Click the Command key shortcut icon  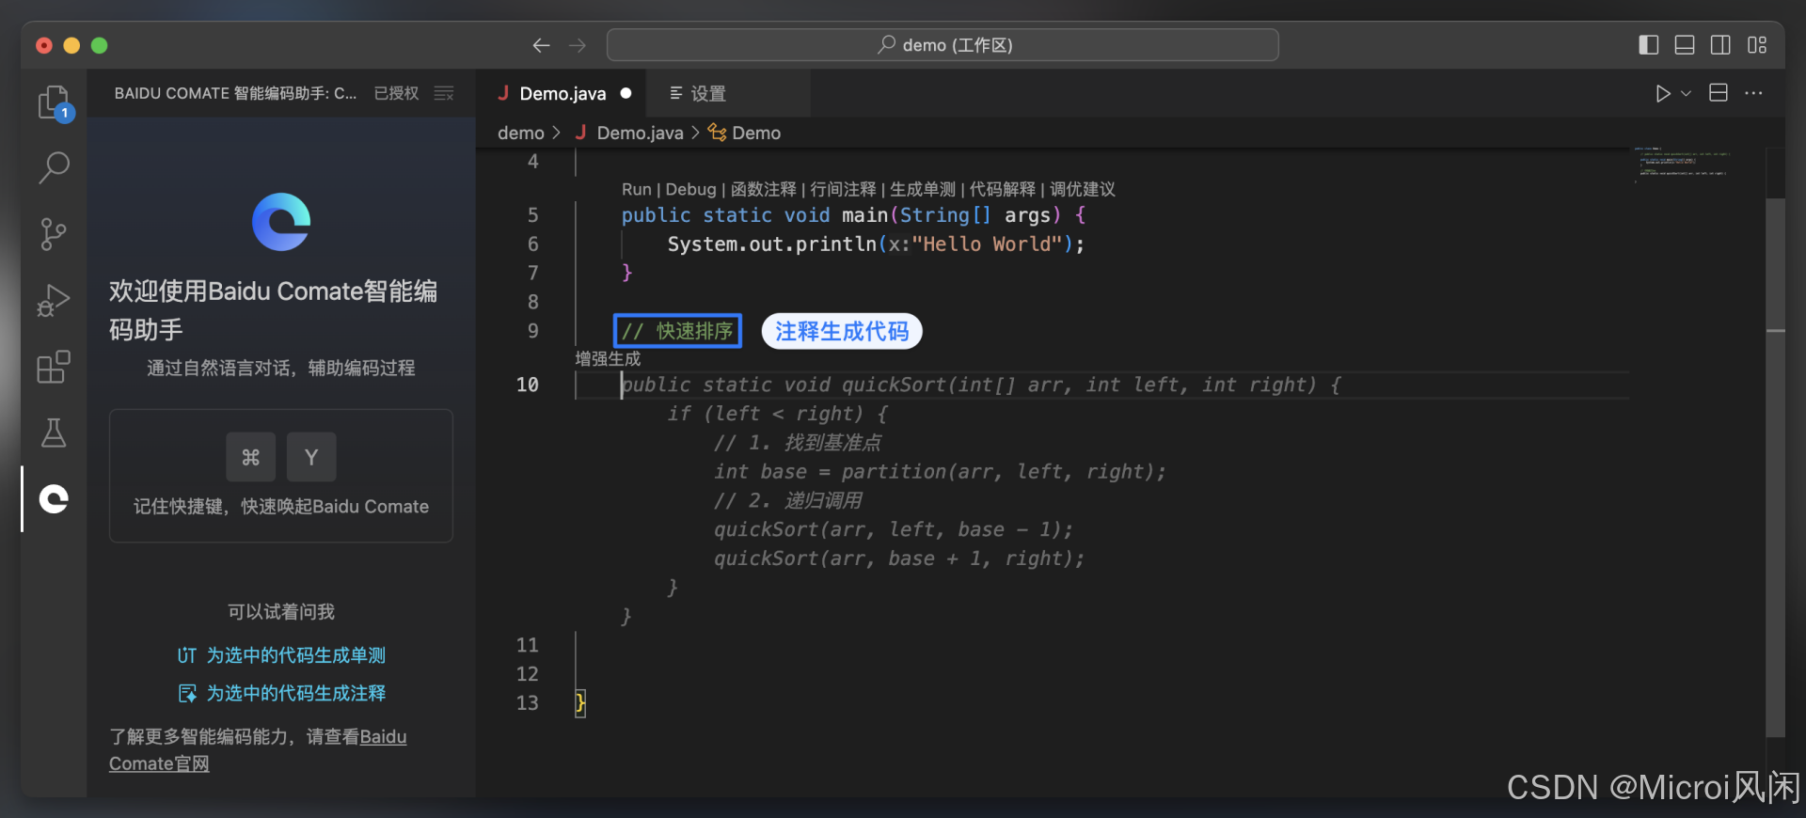250,457
